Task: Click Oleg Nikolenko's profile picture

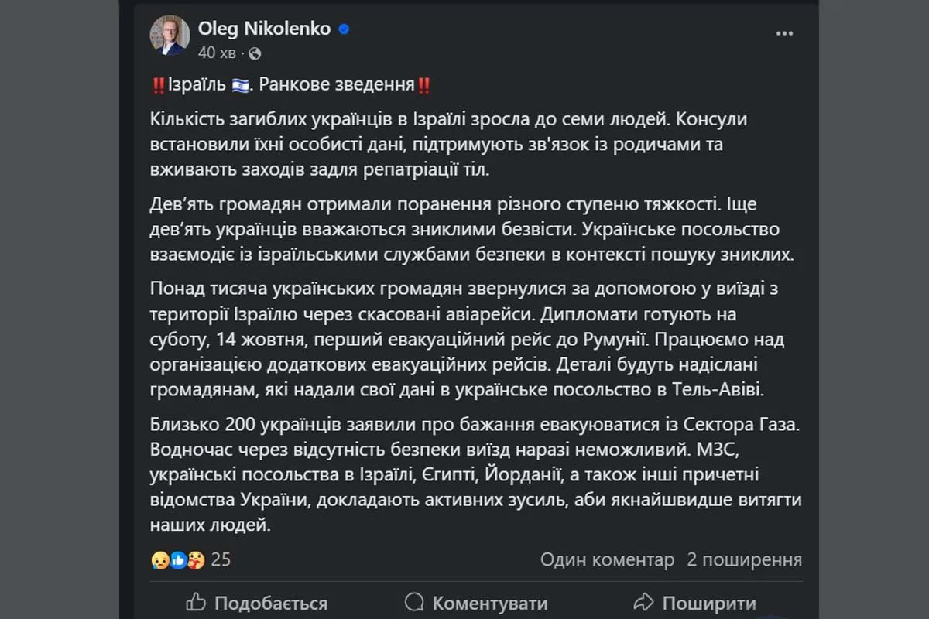Action: click(x=170, y=35)
